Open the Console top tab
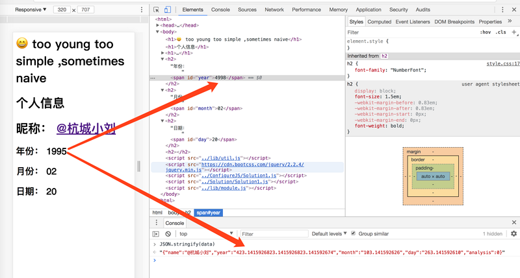Viewport: 520px width, 278px height. tap(220, 10)
